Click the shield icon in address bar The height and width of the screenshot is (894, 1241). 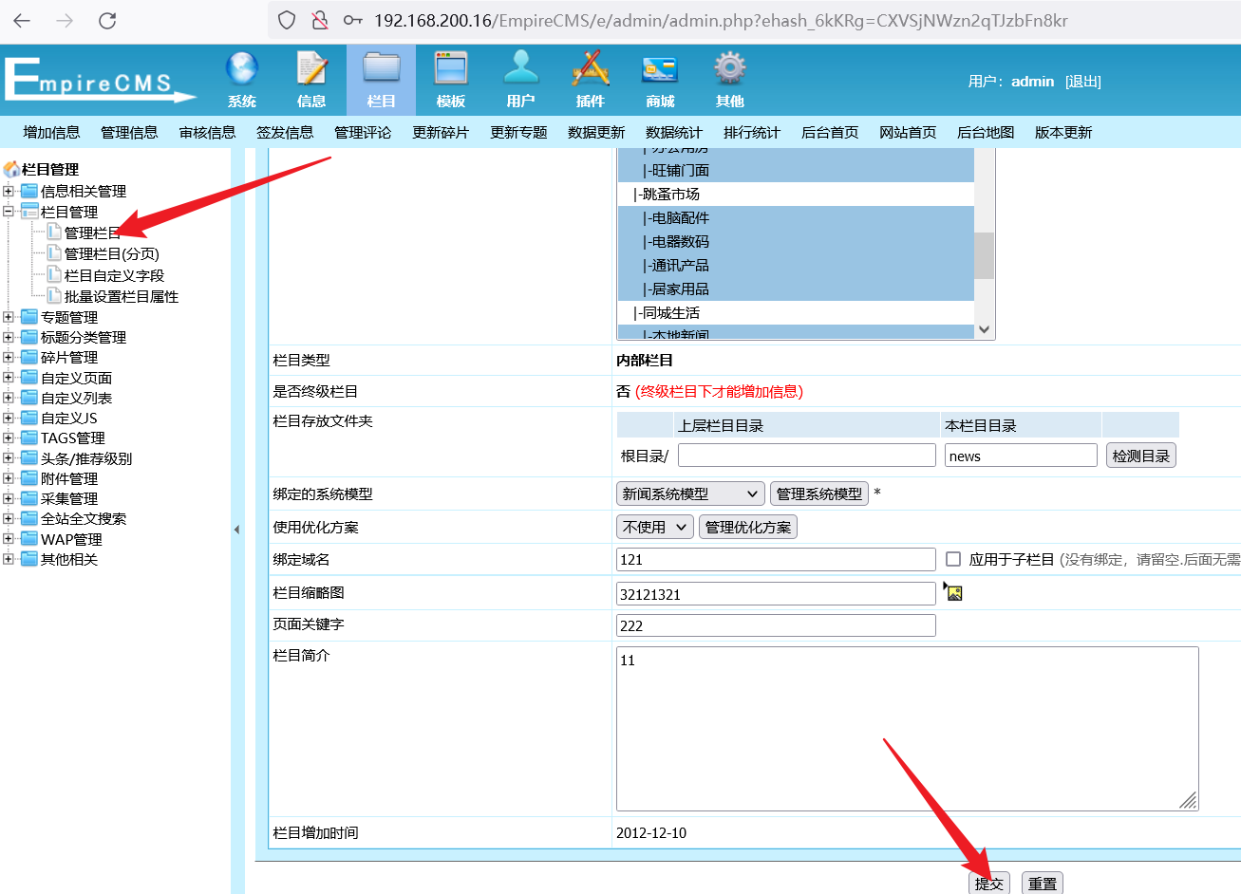287,20
